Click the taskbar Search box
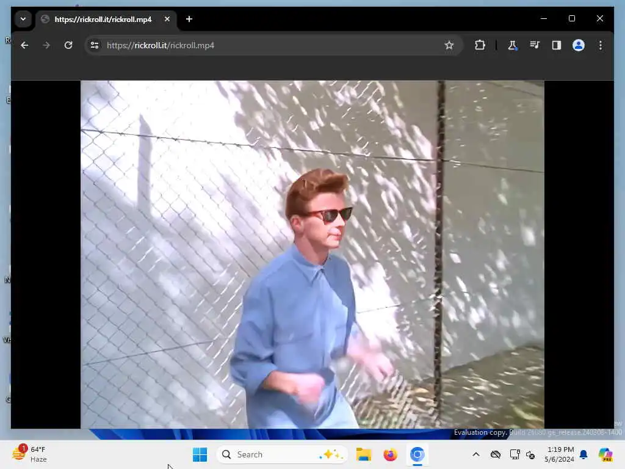625x469 pixels. 282,454
